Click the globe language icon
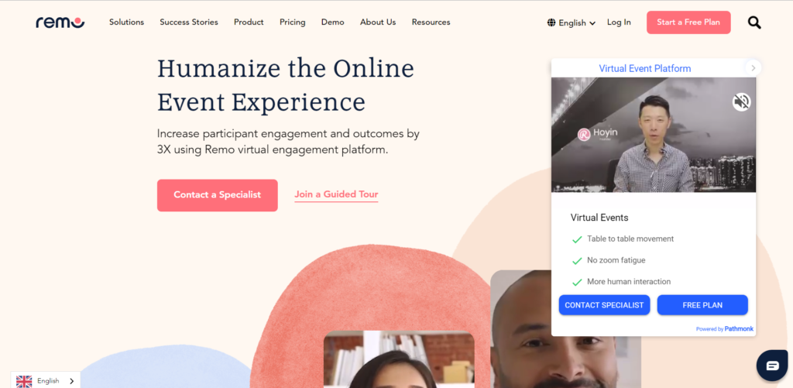The height and width of the screenshot is (388, 793). (x=551, y=22)
